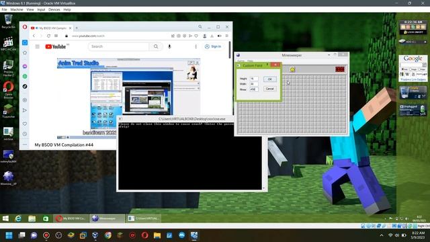Open host Windows 11 Start button

(9, 235)
